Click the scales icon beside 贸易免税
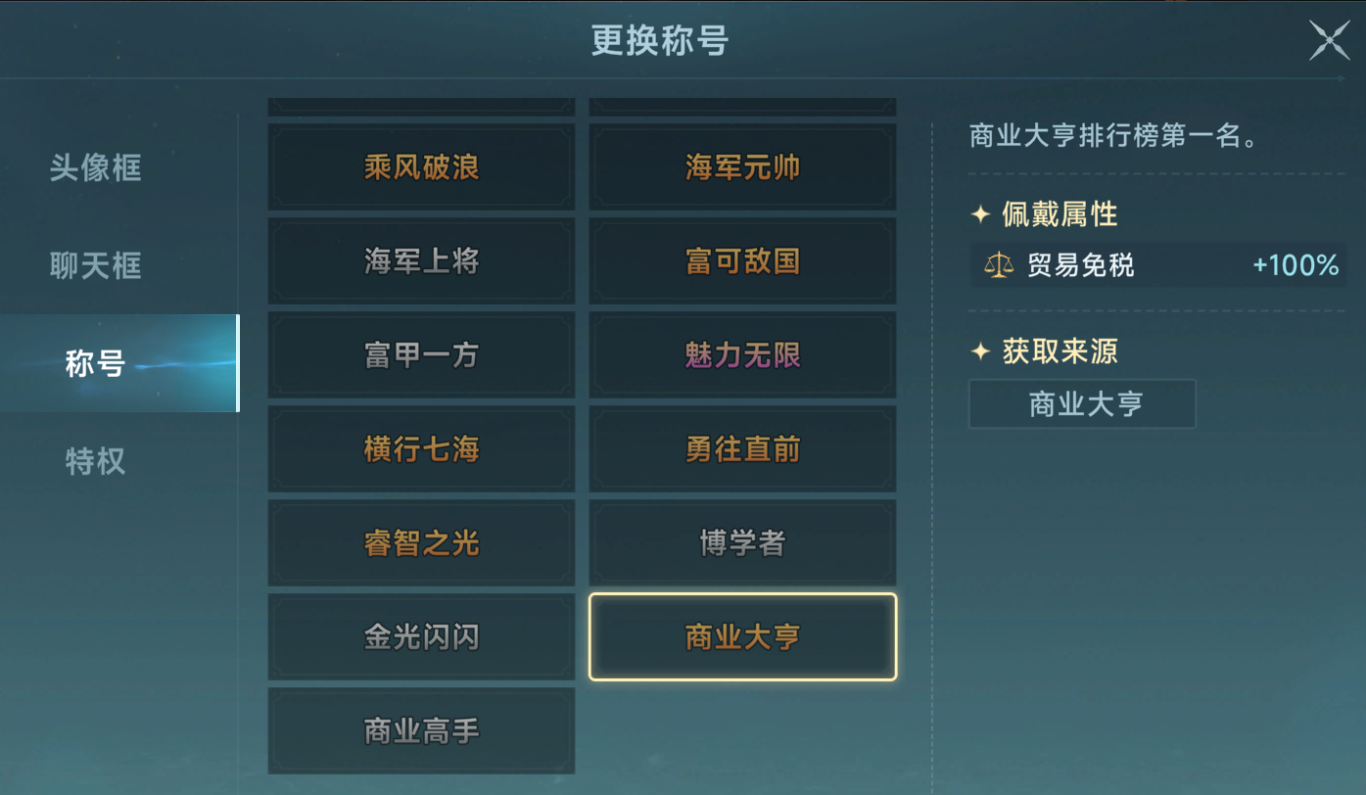The image size is (1366, 795). 998,264
